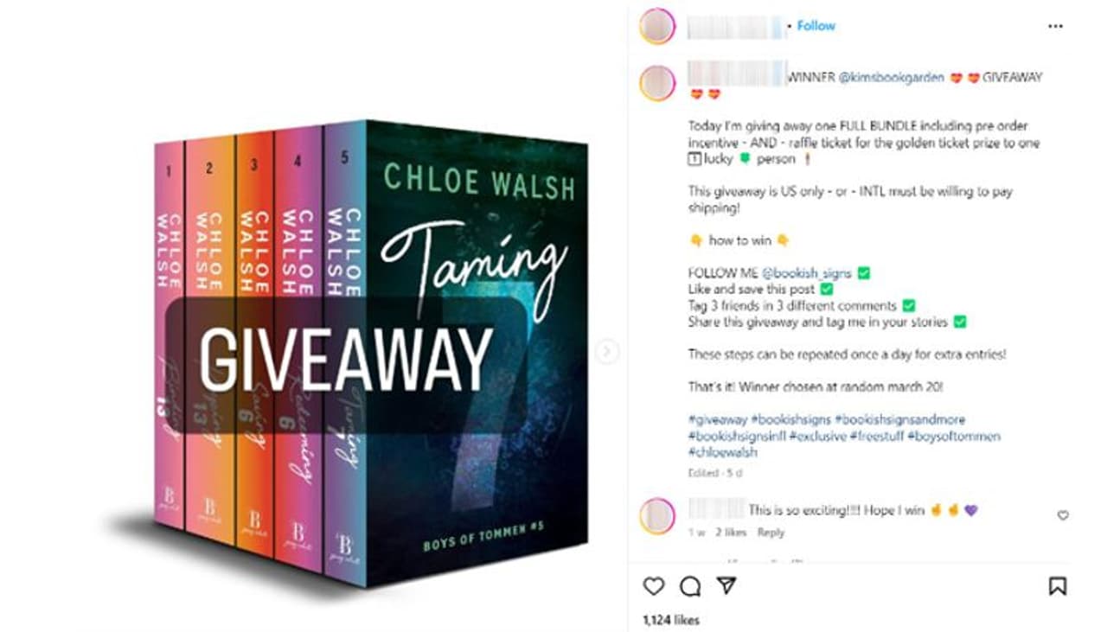Reply to the first comment
This screenshot has width=1107, height=632.
[771, 533]
